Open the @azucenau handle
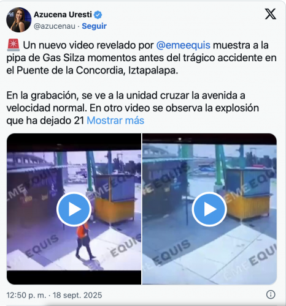Viewport: 286px width, 306px height. (x=55, y=26)
